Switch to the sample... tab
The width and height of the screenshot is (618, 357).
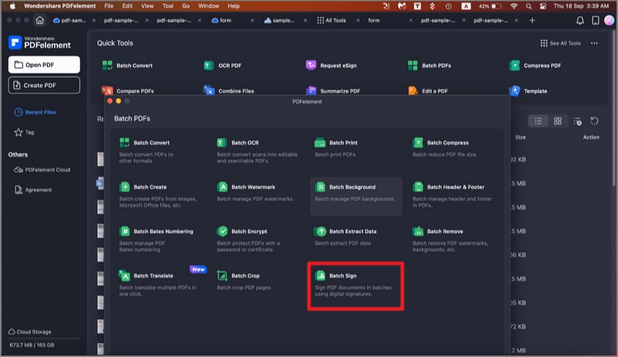[279, 20]
